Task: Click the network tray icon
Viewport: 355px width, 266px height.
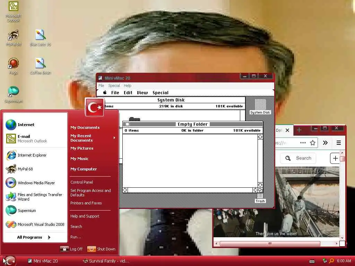Action: click(x=324, y=261)
